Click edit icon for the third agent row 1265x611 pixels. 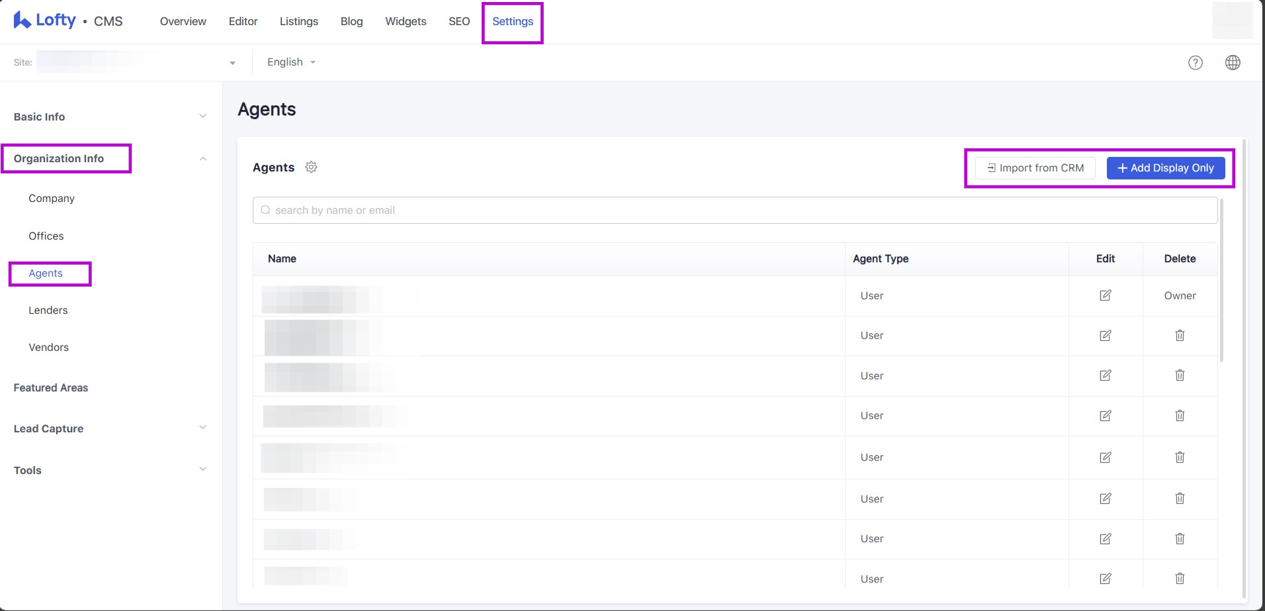click(x=1105, y=375)
